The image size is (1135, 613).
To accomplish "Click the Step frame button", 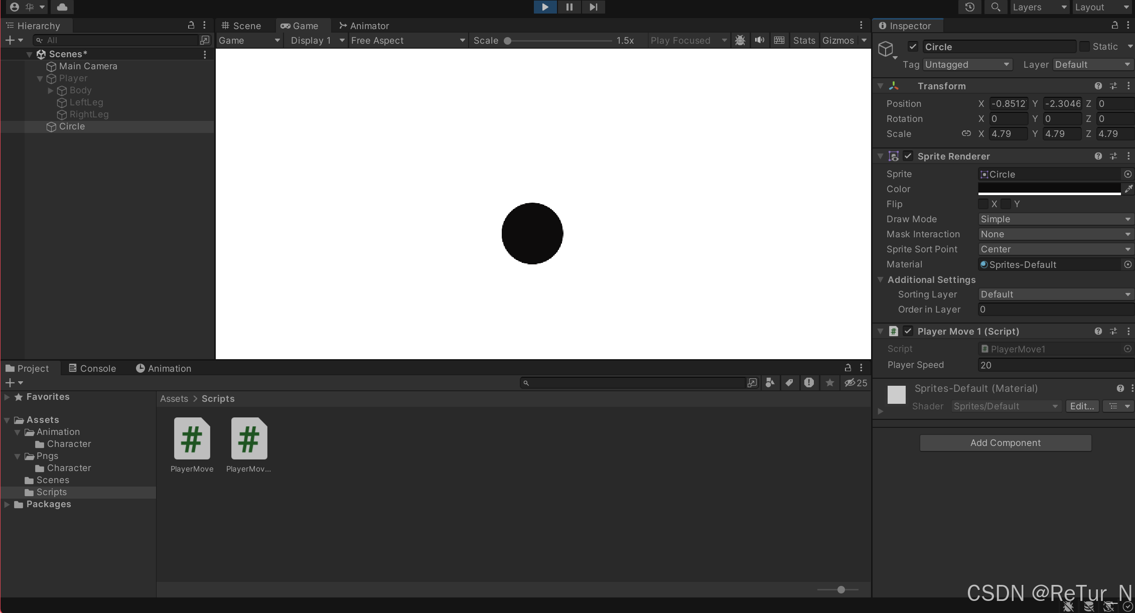I will tap(593, 7).
